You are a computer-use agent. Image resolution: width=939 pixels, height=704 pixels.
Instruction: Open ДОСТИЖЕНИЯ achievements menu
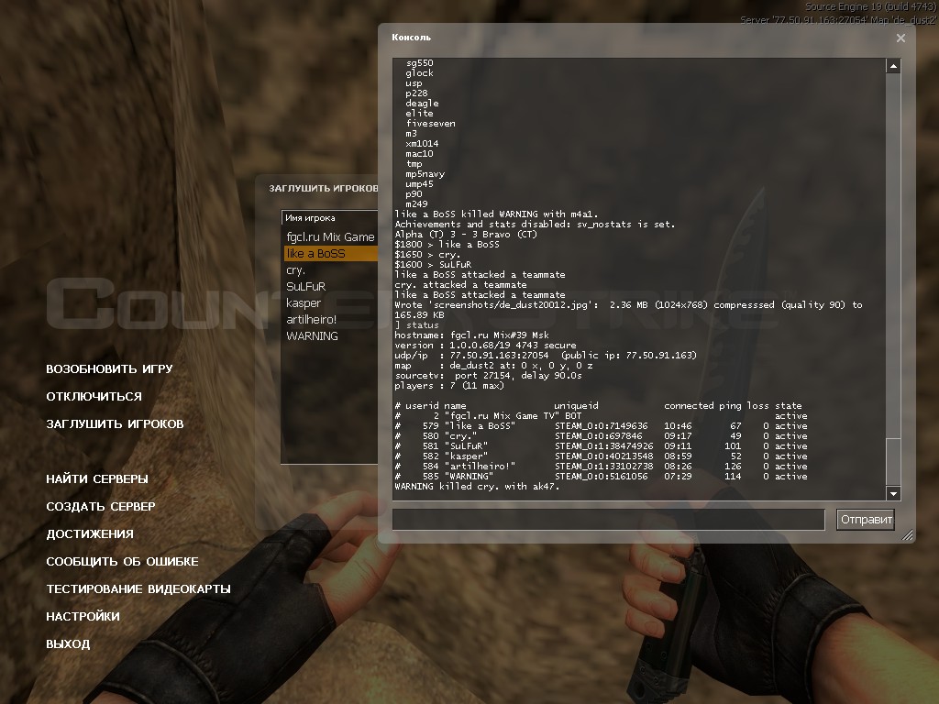[x=90, y=534]
